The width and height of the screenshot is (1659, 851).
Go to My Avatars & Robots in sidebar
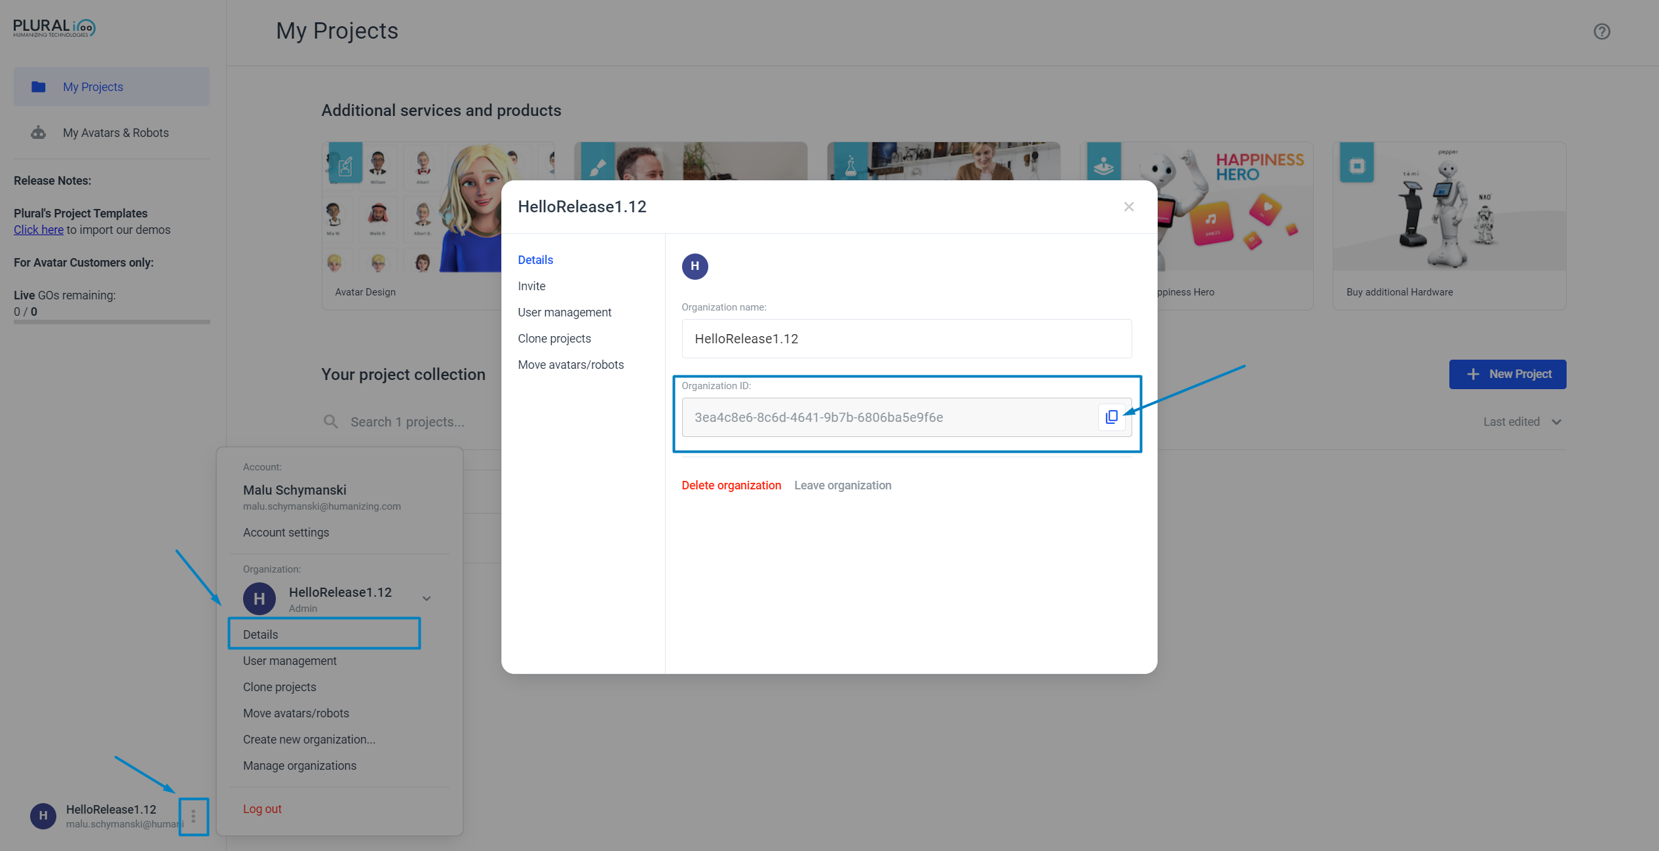click(111, 132)
